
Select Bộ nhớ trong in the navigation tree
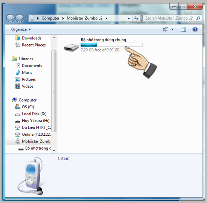coord(38,148)
